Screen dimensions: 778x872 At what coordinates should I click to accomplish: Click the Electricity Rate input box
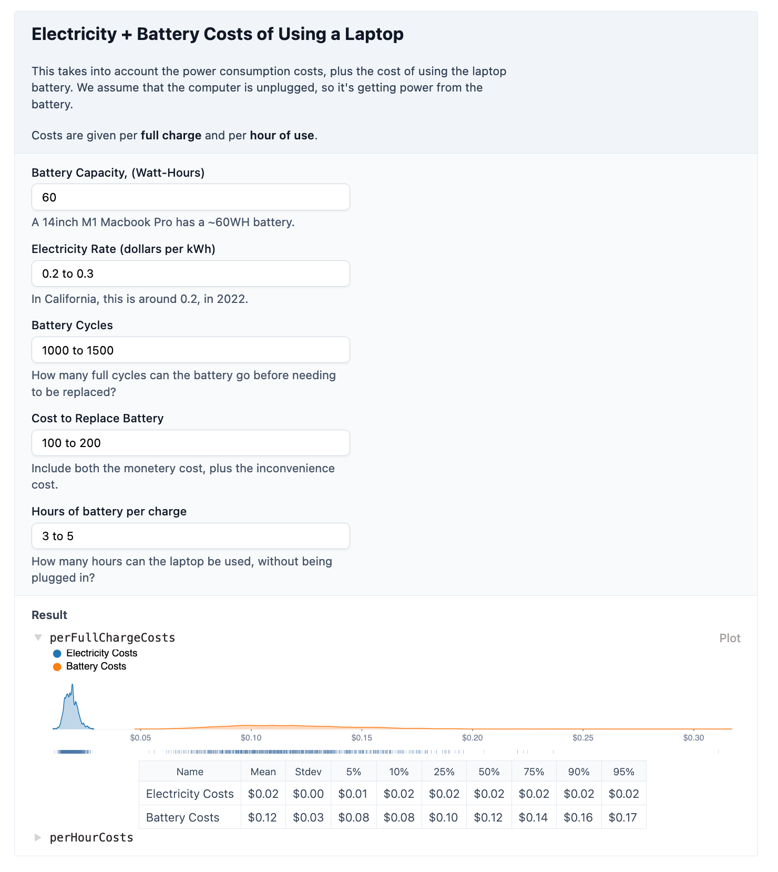(190, 273)
